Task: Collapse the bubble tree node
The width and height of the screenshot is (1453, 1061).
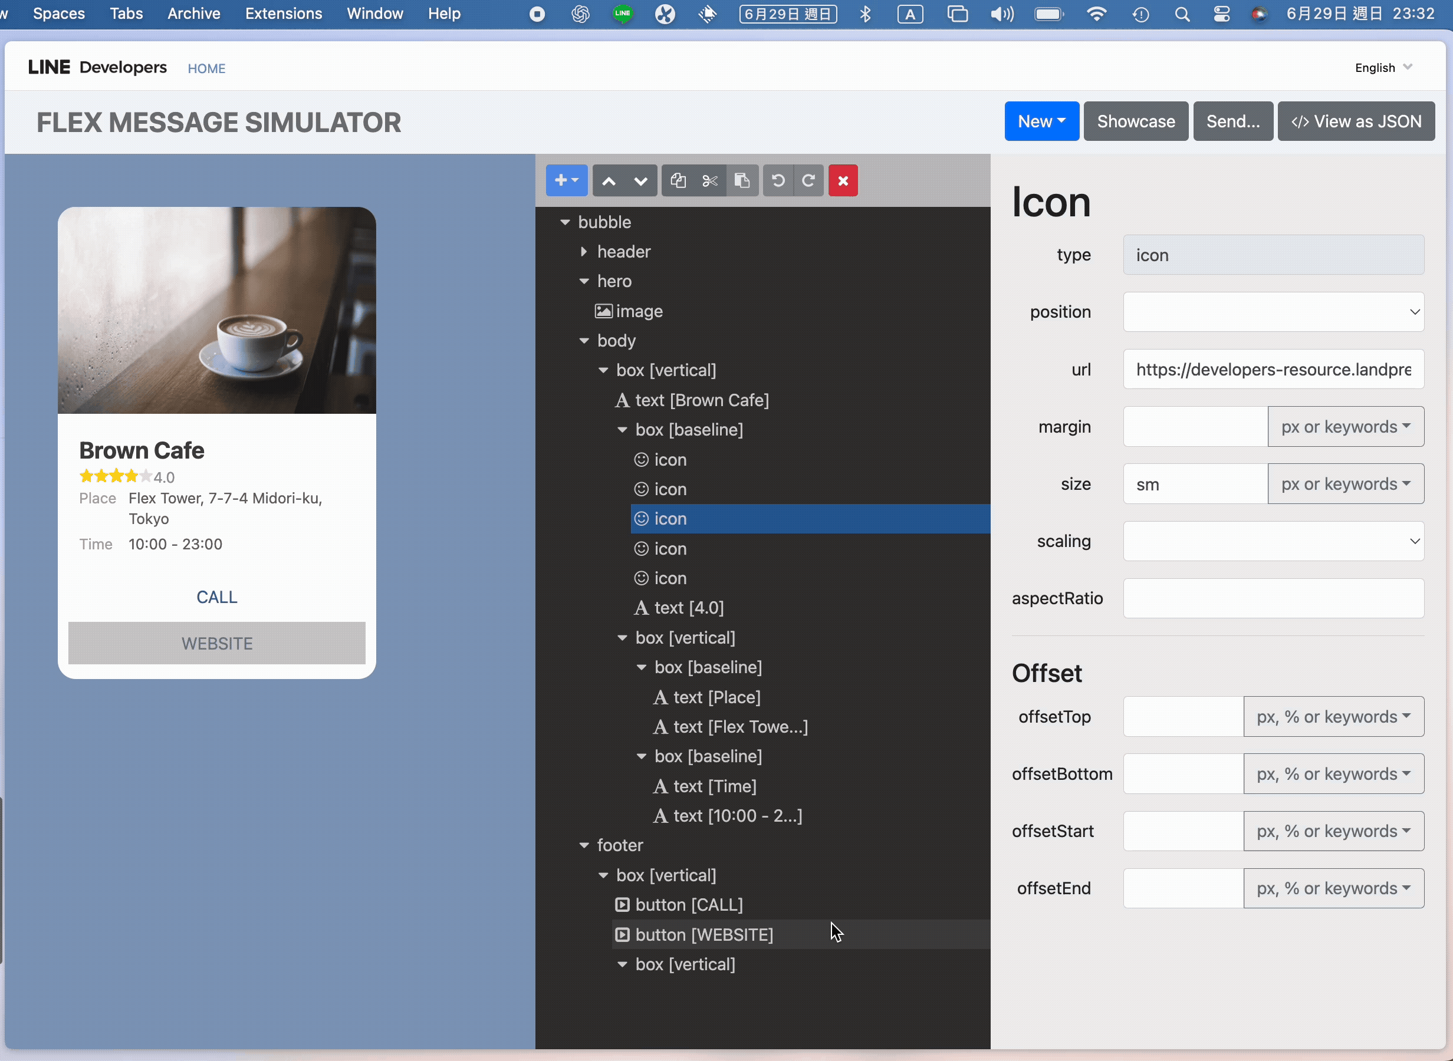Action: [564, 222]
